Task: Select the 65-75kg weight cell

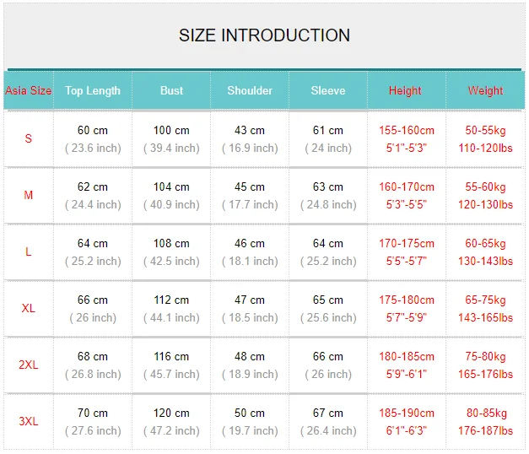Action: tap(485, 300)
